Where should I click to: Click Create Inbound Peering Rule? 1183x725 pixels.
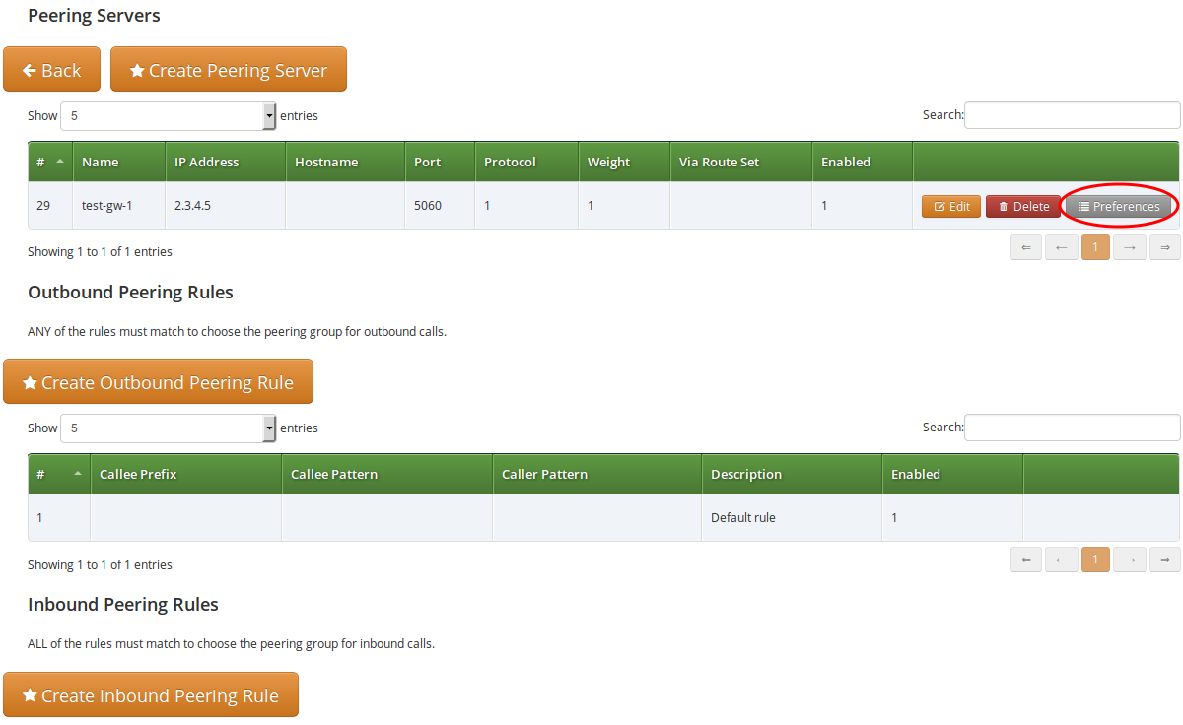coord(150,694)
